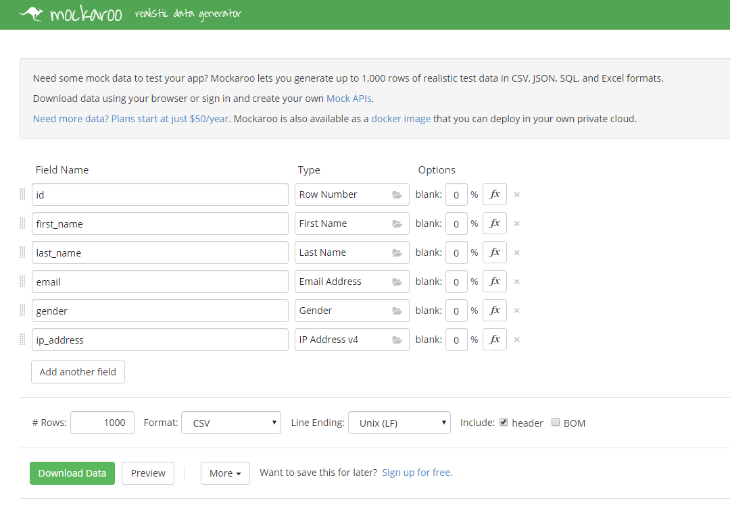Focus the gender field name input

click(x=160, y=311)
